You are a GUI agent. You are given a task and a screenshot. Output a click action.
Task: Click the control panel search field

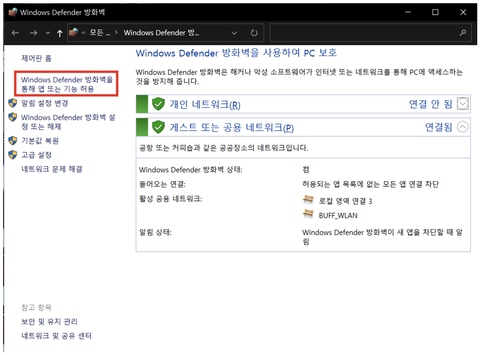(371, 33)
